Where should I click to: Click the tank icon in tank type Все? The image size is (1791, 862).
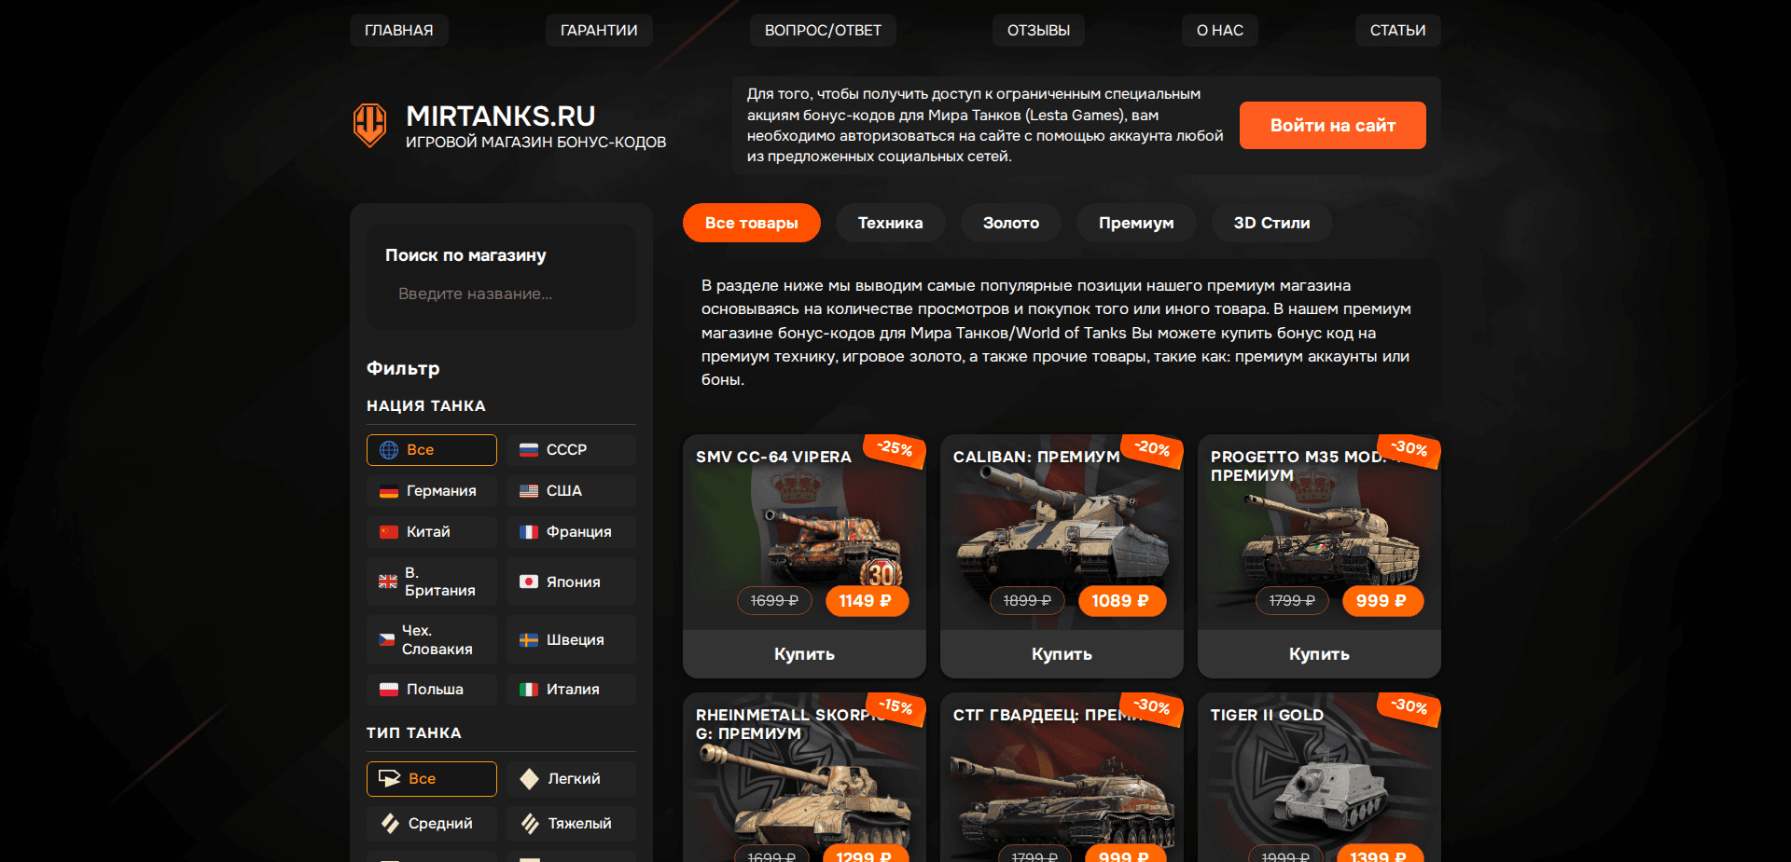(x=390, y=779)
